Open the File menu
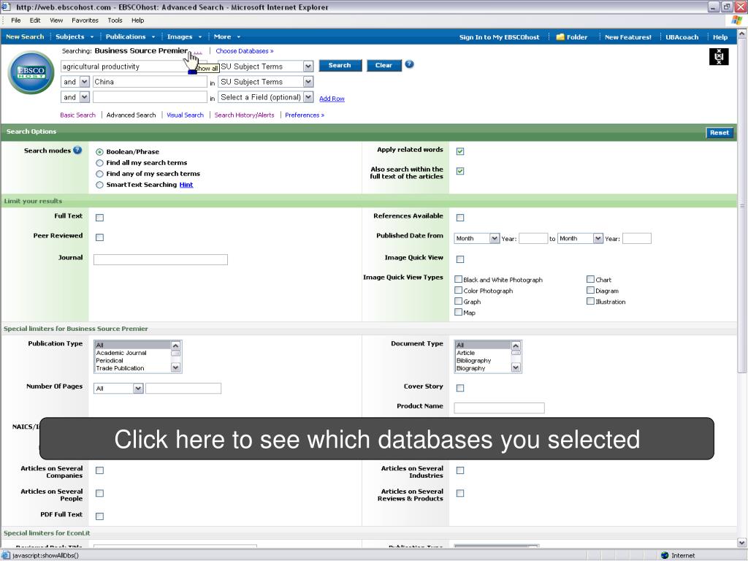Image resolution: width=748 pixels, height=561 pixels. 16,20
